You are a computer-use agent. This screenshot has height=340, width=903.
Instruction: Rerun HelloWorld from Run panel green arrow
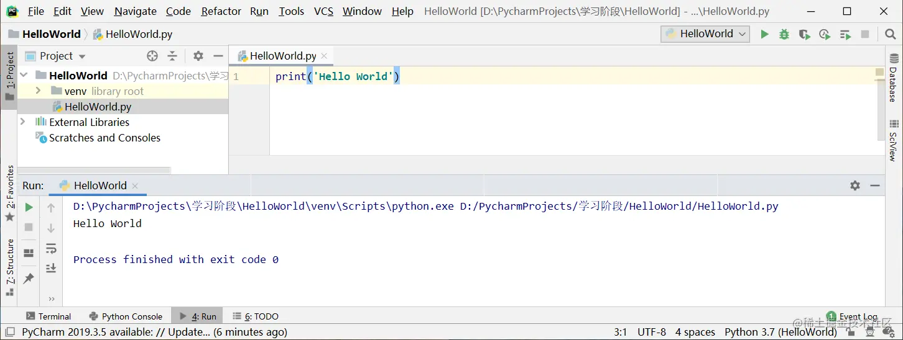[x=29, y=207]
